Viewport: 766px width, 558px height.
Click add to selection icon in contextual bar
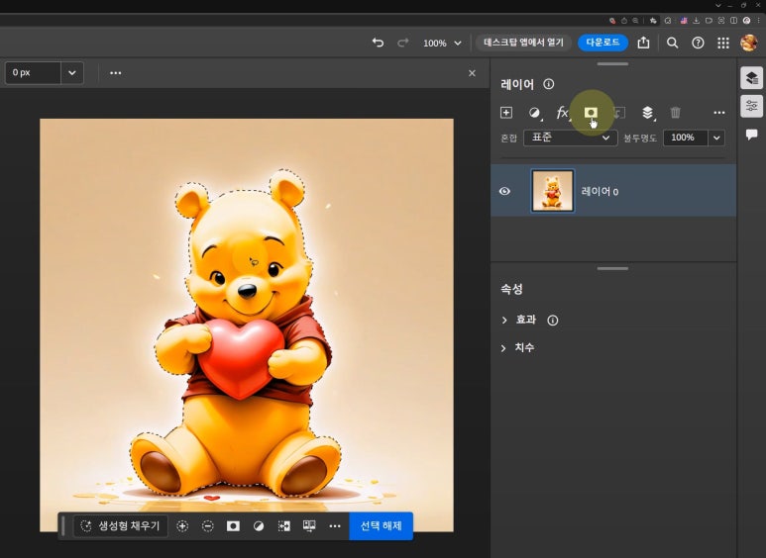point(182,525)
